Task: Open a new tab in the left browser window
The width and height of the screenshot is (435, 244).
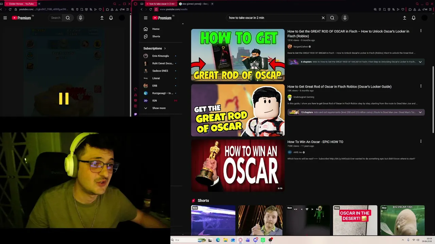Action: point(39,4)
